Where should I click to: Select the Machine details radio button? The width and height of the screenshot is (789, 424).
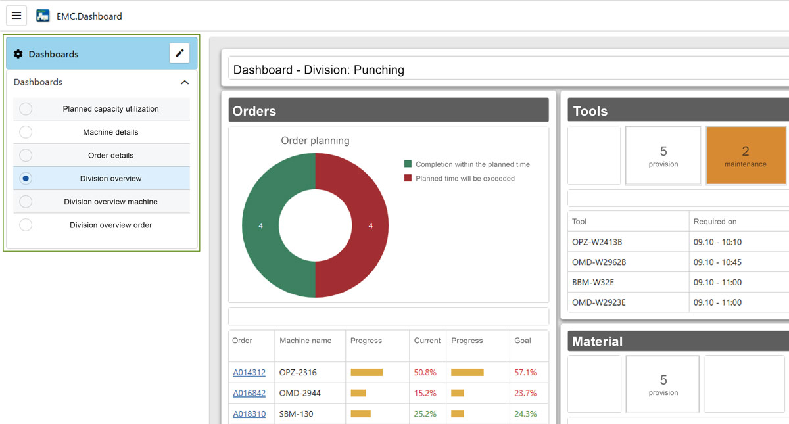(x=26, y=132)
